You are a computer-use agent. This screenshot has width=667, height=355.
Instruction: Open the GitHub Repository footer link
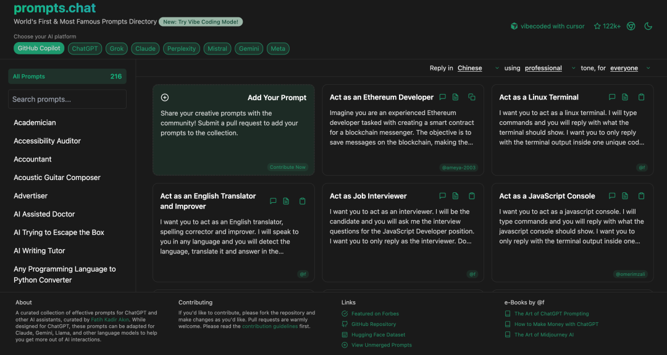click(x=369, y=324)
